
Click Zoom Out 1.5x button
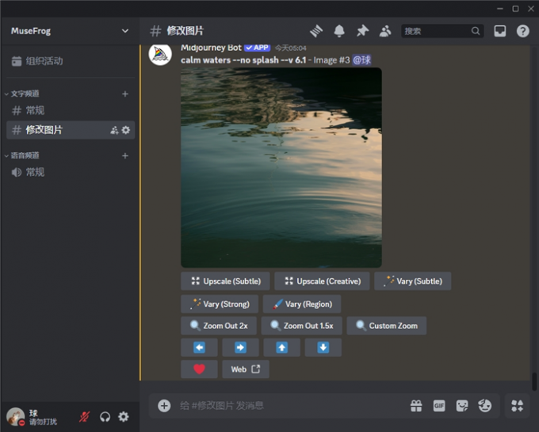click(x=301, y=326)
